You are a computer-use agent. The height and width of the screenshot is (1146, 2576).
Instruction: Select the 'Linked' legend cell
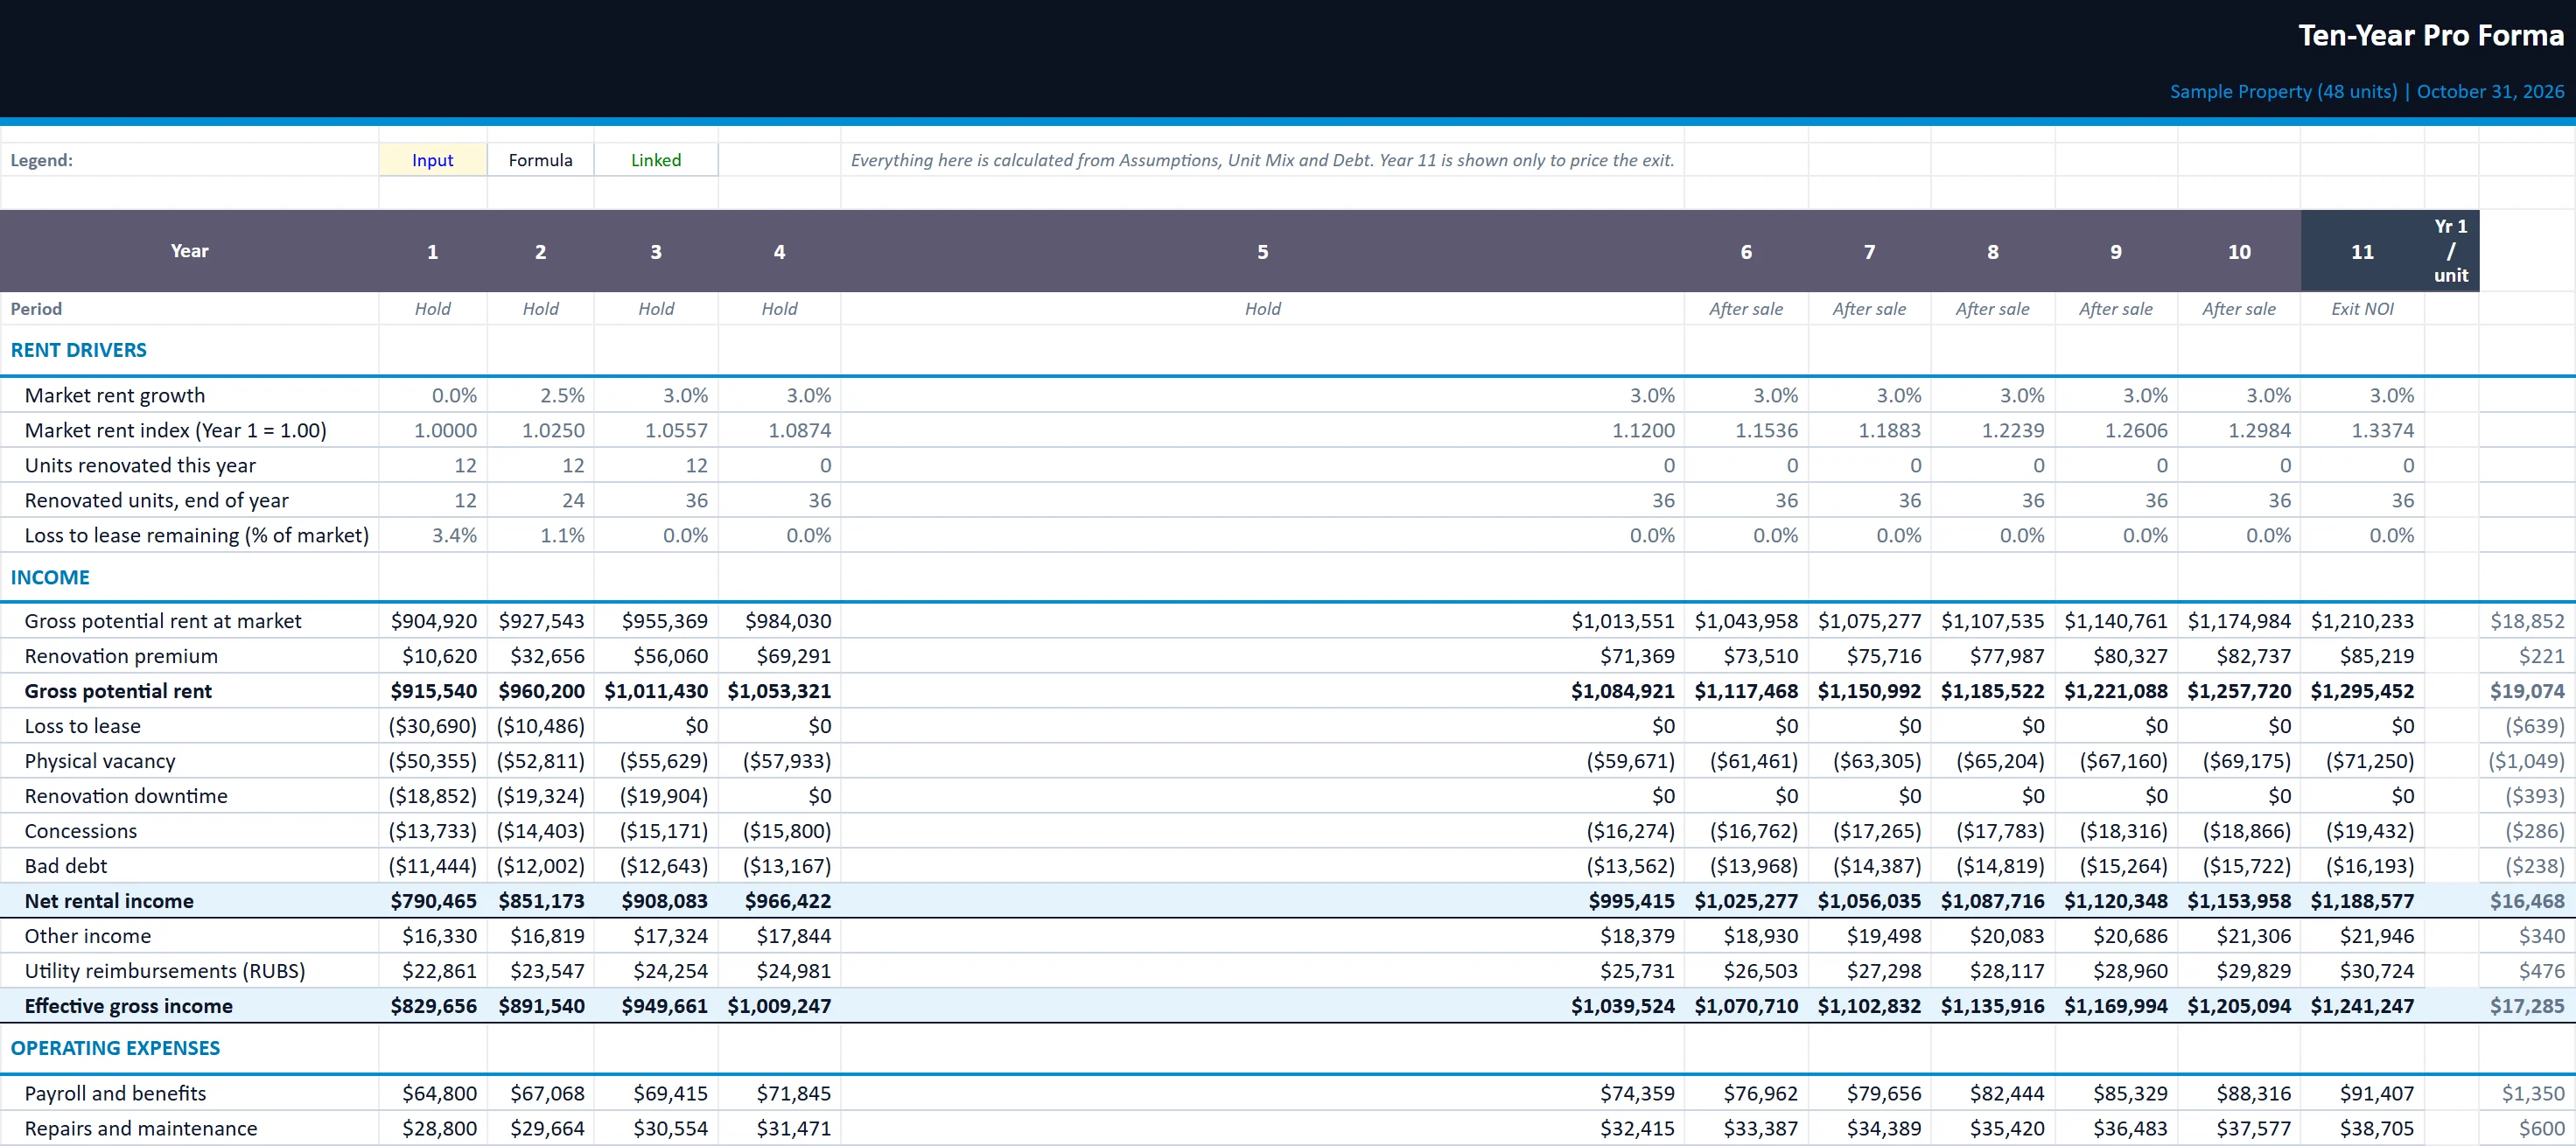tap(656, 160)
